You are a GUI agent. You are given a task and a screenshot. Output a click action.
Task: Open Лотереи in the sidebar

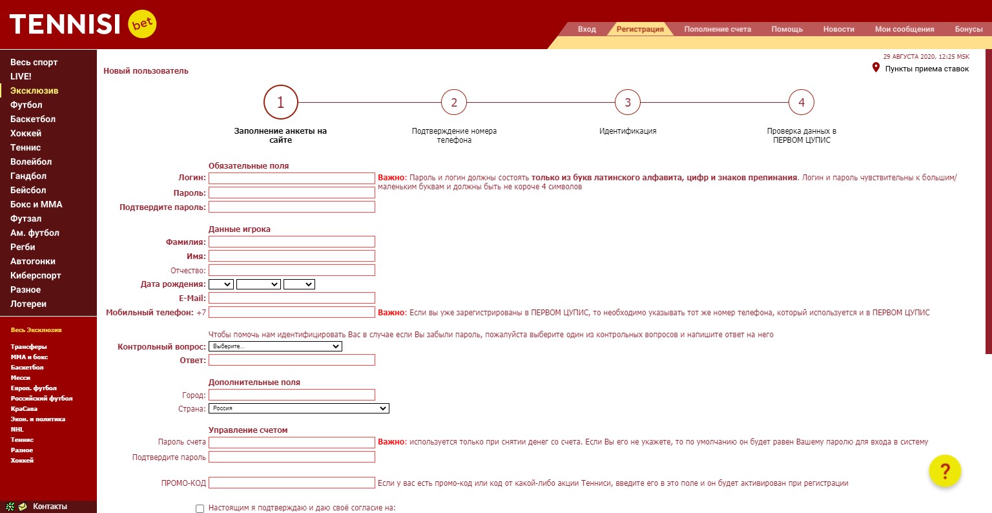[x=28, y=304]
